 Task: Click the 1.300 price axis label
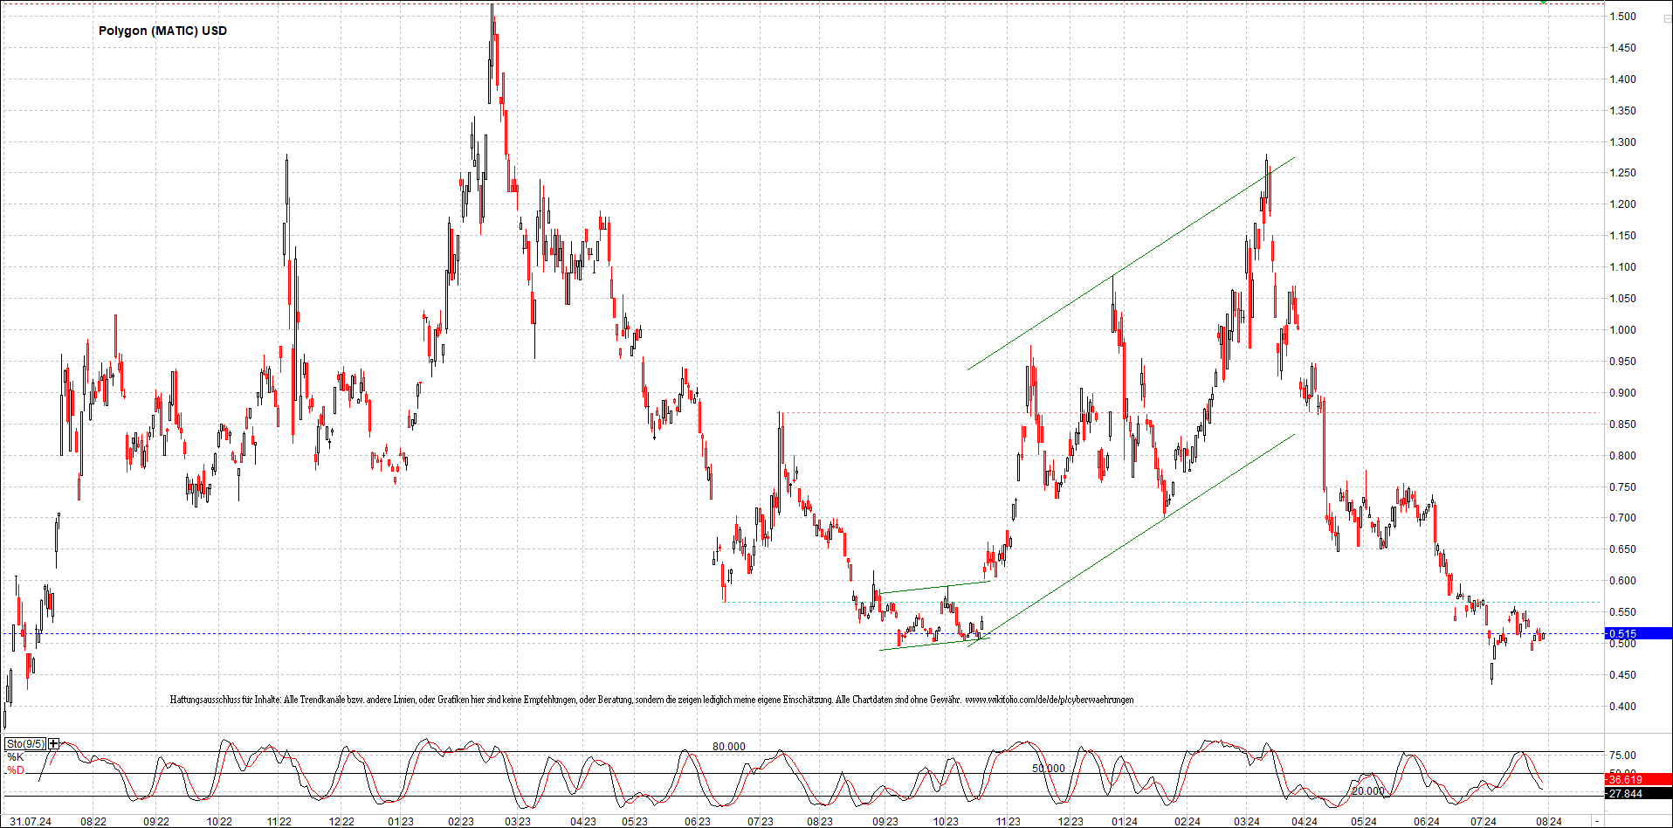tap(1623, 142)
